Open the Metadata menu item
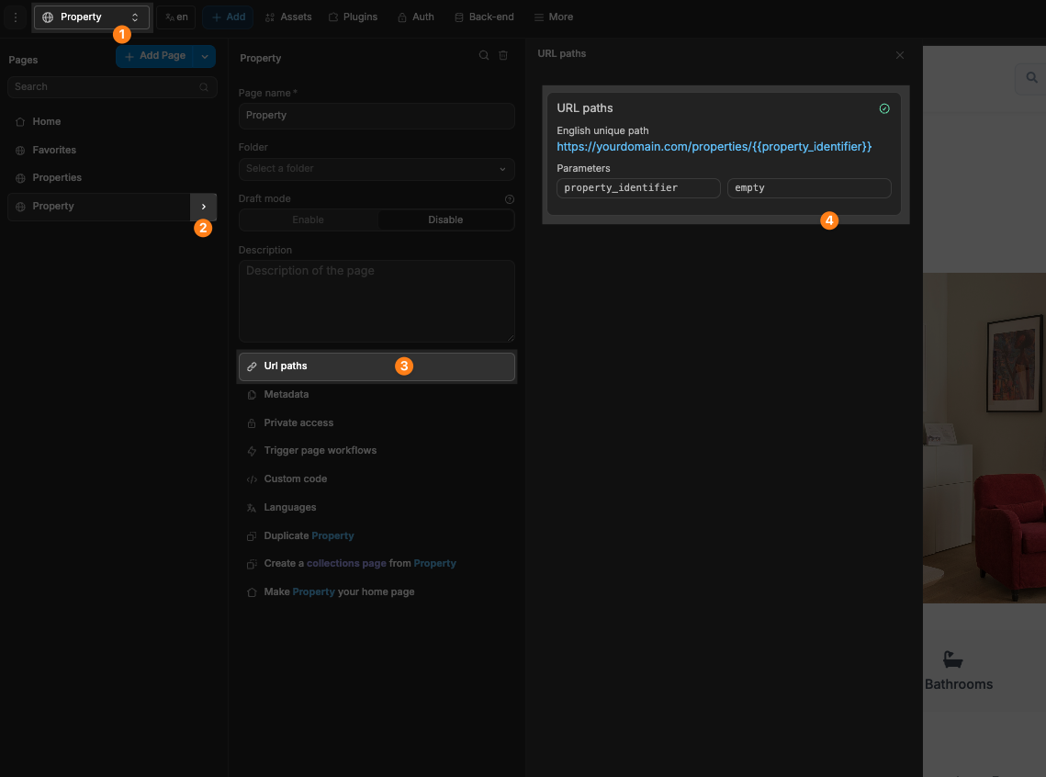Viewport: 1046px width, 777px height. coord(286,395)
